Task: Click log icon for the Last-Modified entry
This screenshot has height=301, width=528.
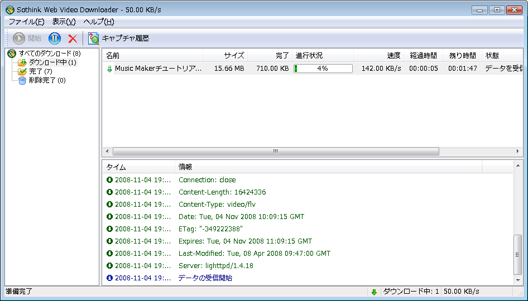Action: 109,253
